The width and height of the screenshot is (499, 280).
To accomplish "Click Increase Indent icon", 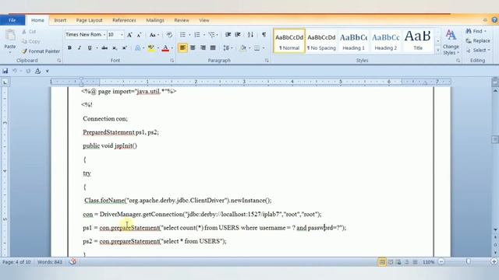I will pyautogui.click(x=238, y=34).
